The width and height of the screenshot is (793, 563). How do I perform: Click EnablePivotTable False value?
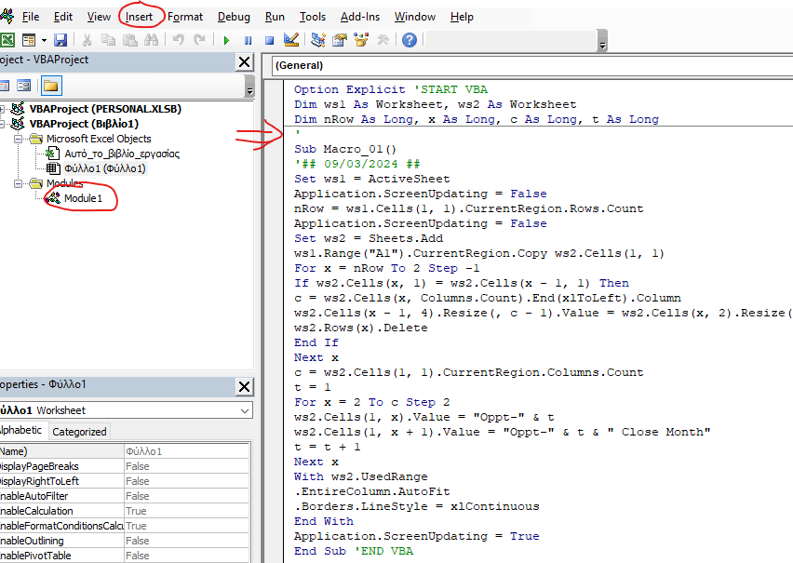coord(187,556)
